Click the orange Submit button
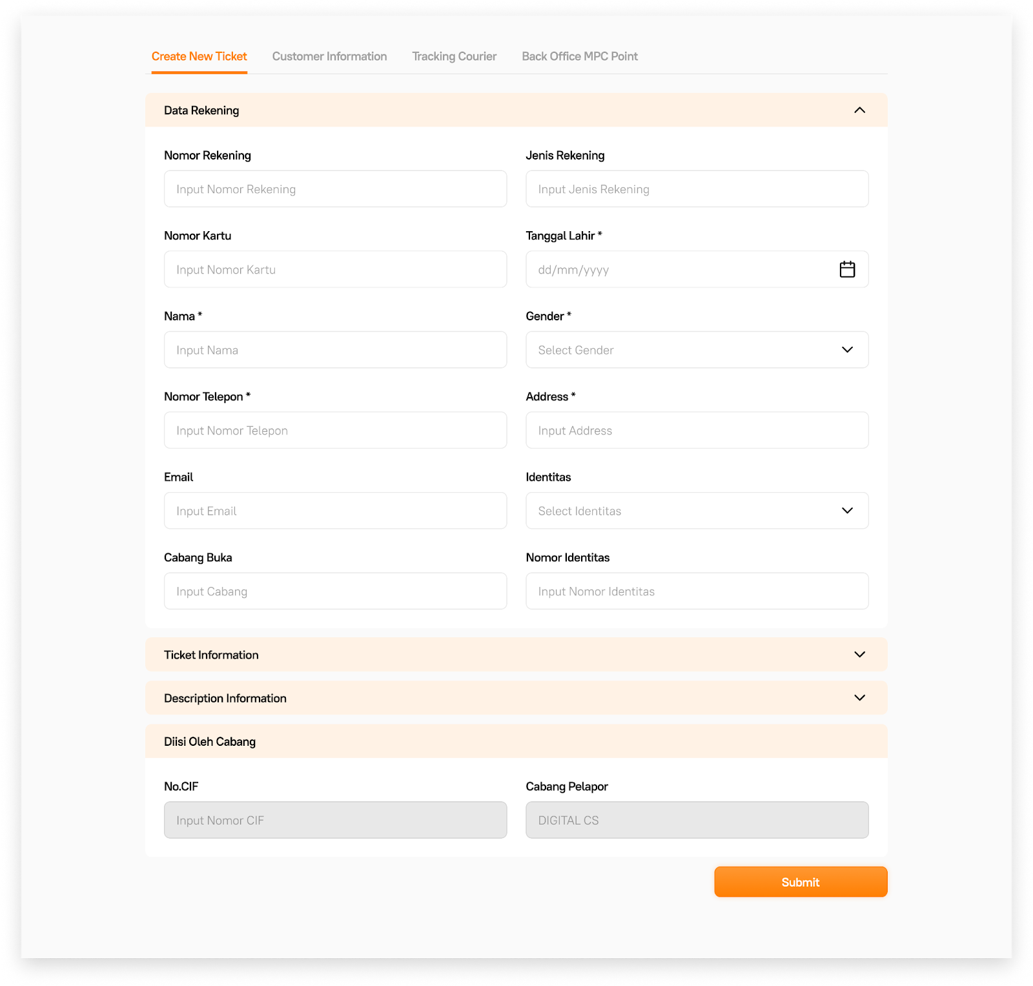This screenshot has width=1033, height=986. pyautogui.click(x=801, y=882)
